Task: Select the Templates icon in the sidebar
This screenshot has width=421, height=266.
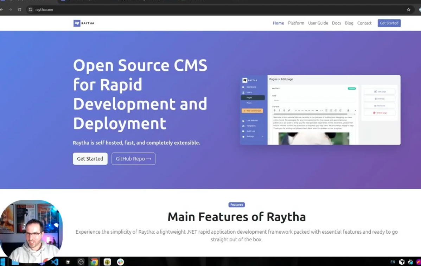Action: (x=243, y=126)
